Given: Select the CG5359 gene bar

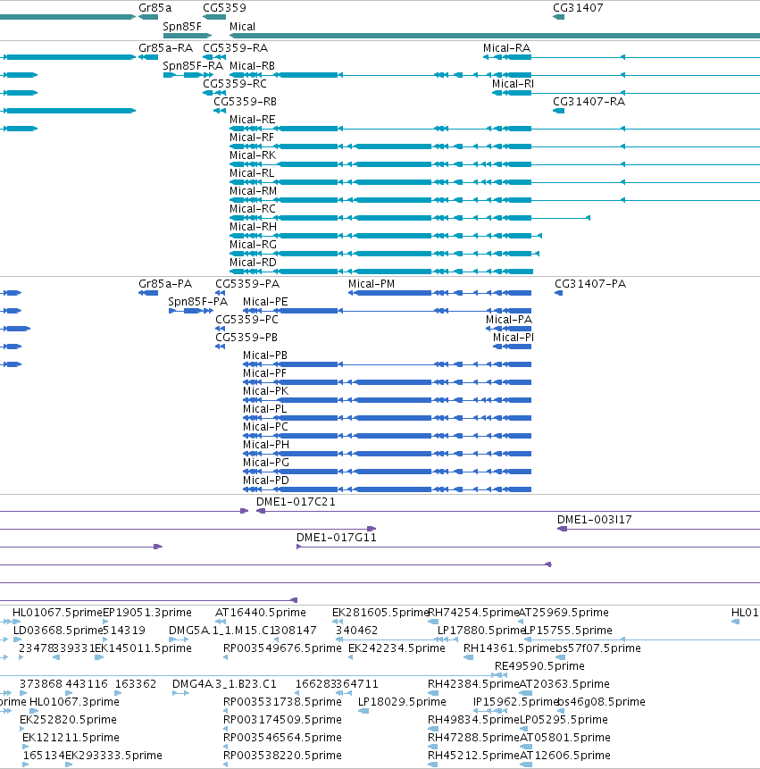Looking at the screenshot, I should click(x=214, y=17).
